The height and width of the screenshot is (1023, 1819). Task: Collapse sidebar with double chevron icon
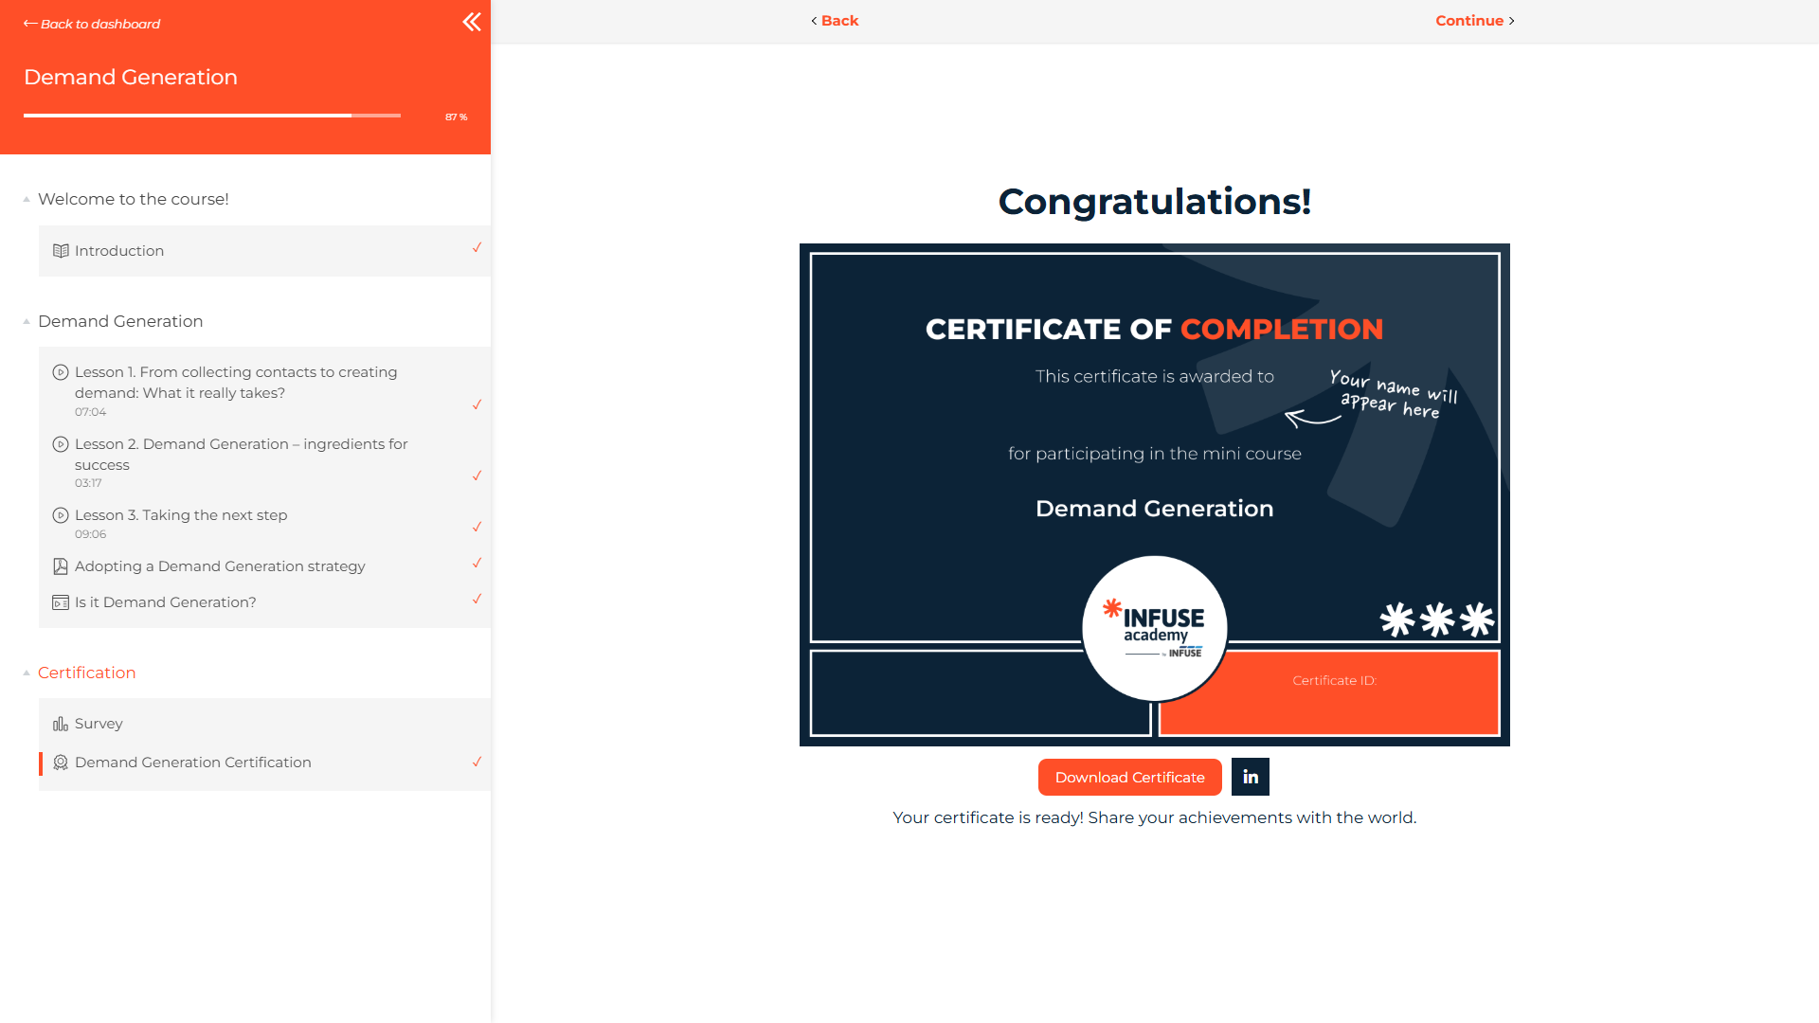pyautogui.click(x=471, y=22)
